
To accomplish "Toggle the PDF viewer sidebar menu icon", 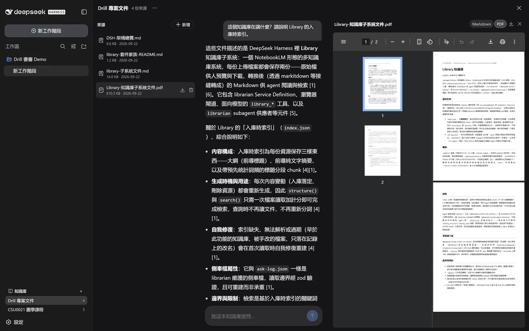I will click(343, 42).
